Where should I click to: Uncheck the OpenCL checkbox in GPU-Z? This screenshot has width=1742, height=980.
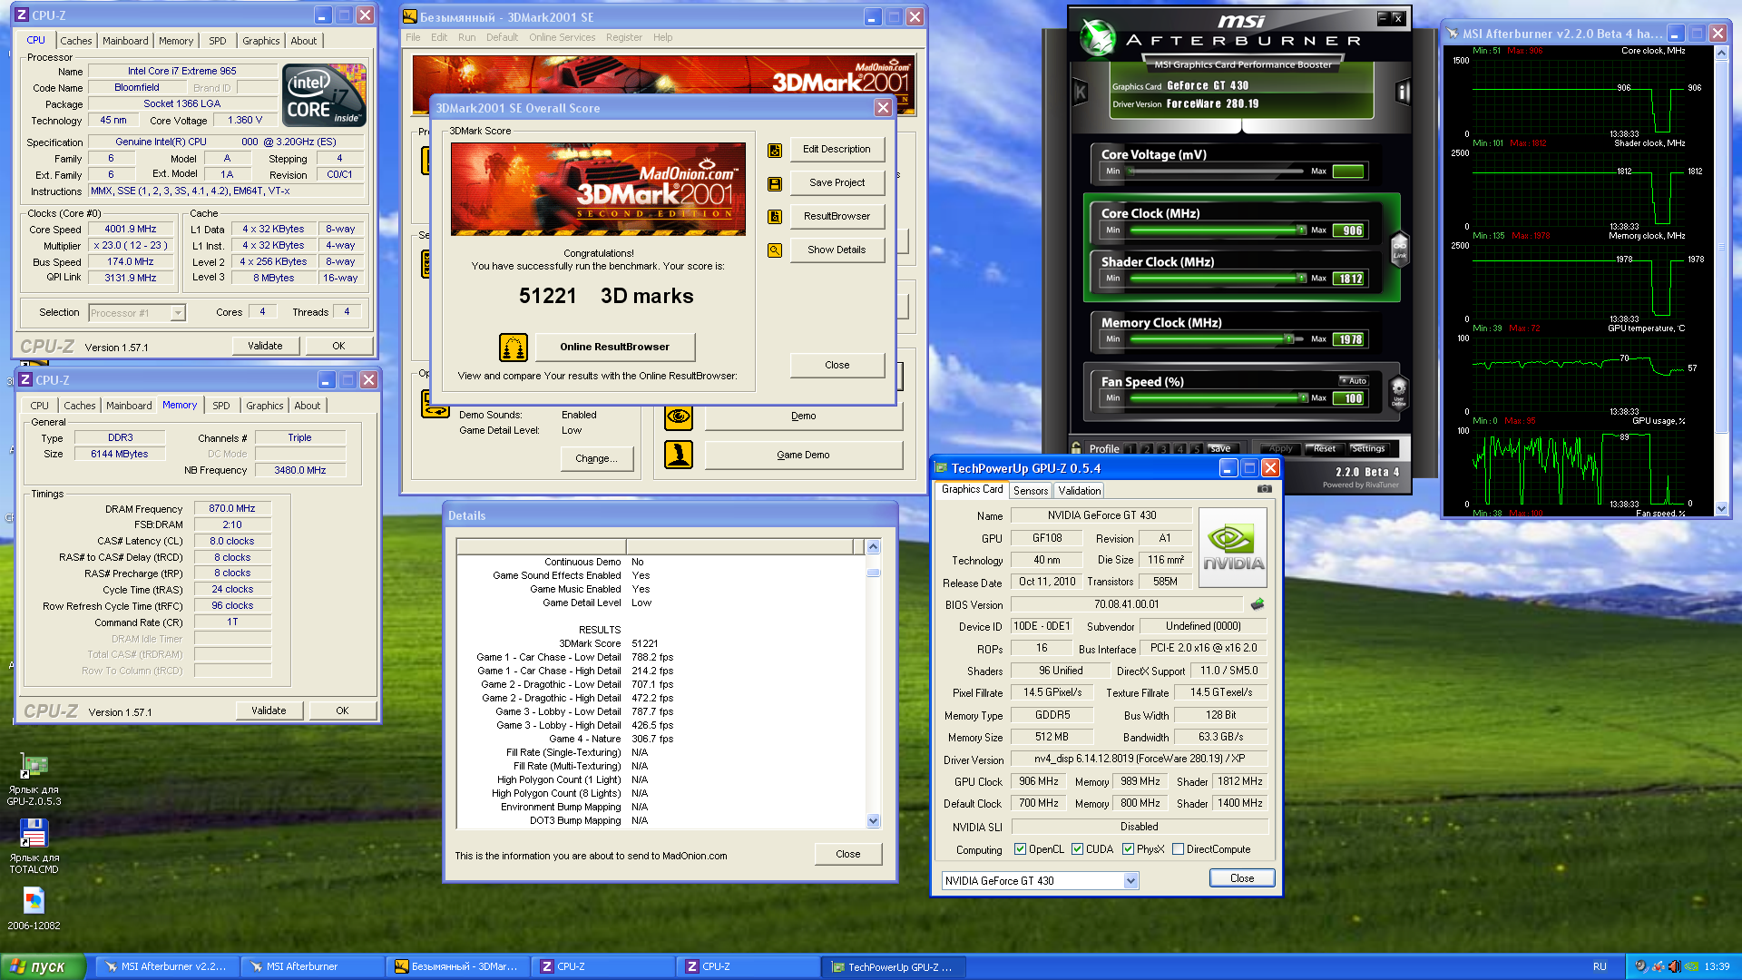(x=1020, y=849)
